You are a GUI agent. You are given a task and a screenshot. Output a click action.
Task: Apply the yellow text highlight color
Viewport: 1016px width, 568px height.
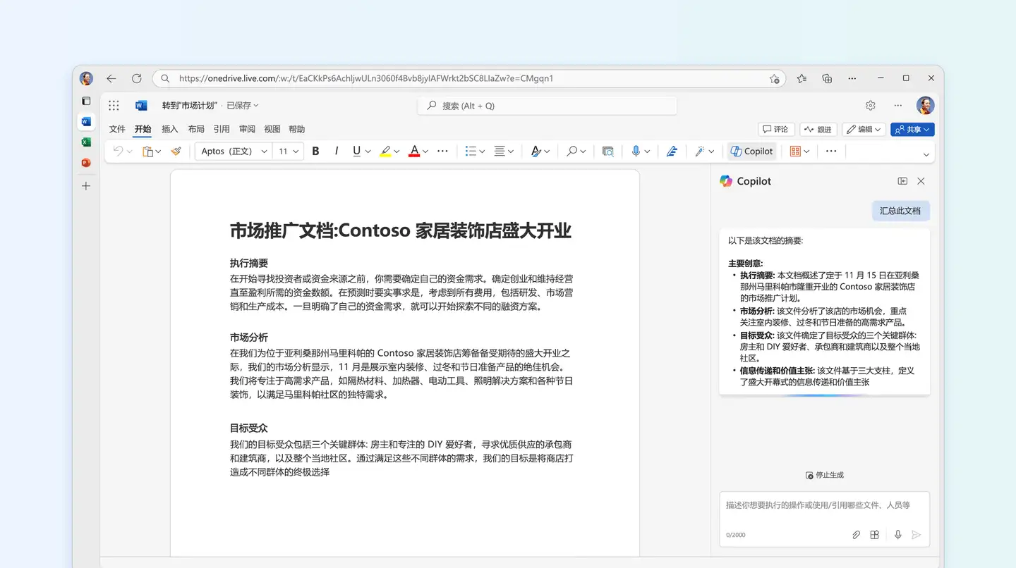[x=385, y=151]
